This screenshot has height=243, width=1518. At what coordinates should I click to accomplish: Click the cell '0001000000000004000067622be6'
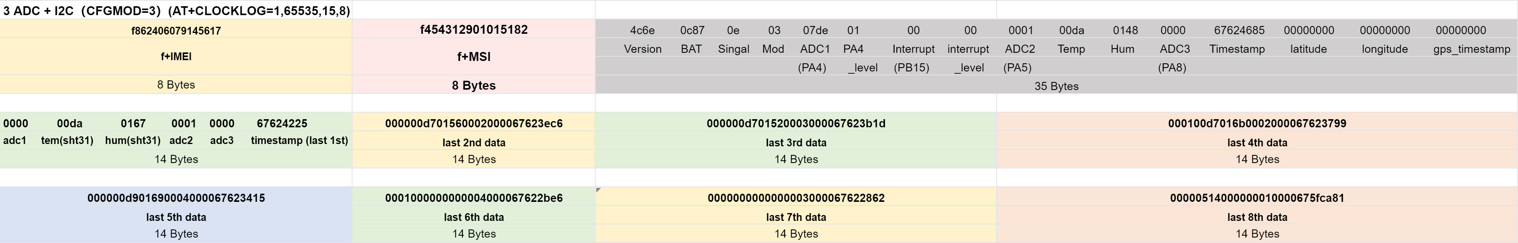[x=474, y=198]
